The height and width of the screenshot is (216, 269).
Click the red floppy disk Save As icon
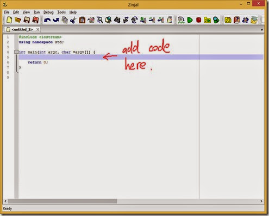tap(35, 20)
